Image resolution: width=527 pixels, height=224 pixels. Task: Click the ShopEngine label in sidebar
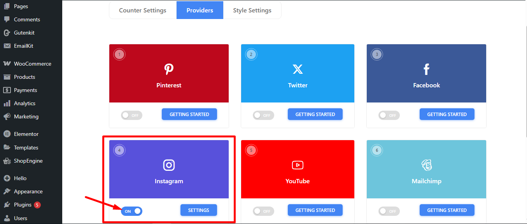coord(28,161)
